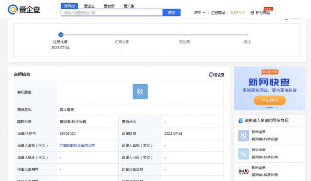Click into the trademark search input field

[112, 13]
